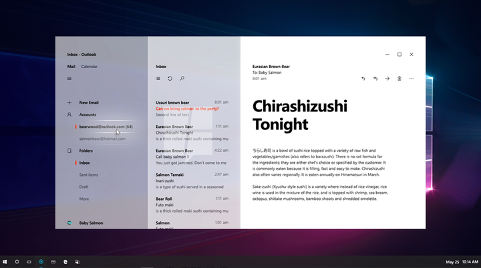Open Task View on taskbar
The height and width of the screenshot is (268, 481).
point(29,262)
